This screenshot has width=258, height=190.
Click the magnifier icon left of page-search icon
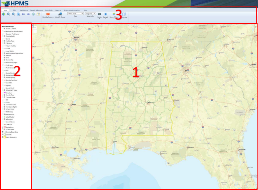[14, 14]
